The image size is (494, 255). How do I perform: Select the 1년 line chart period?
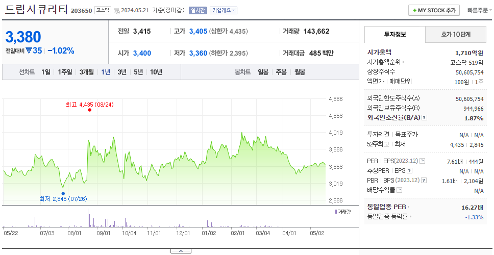click(x=106, y=72)
